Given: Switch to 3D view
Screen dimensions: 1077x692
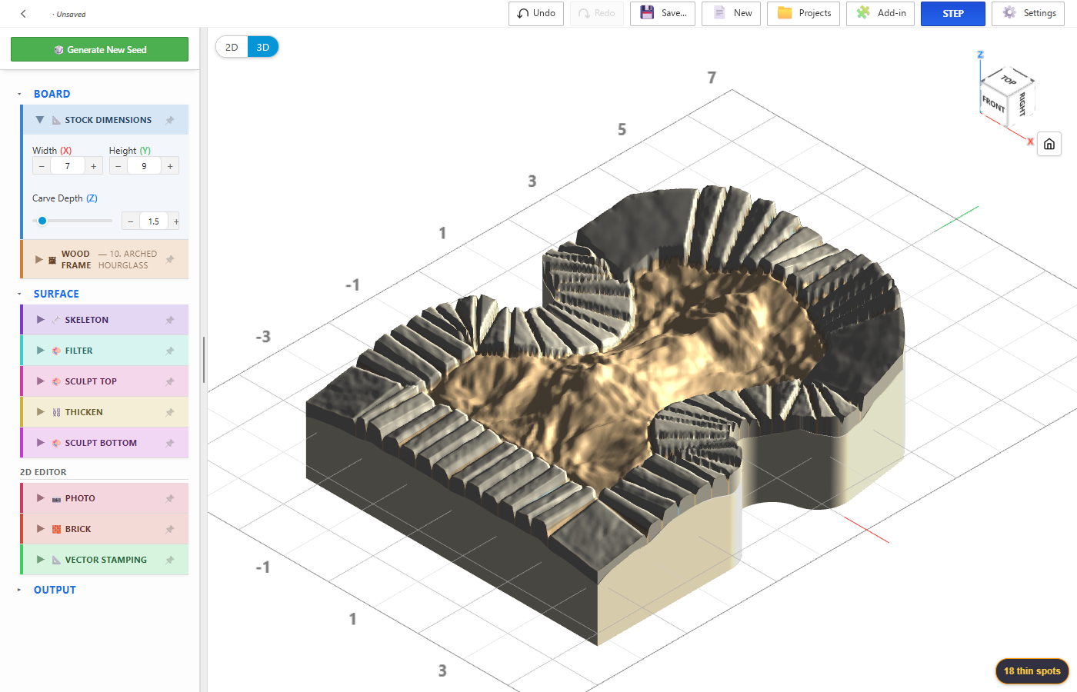Looking at the screenshot, I should pos(263,47).
